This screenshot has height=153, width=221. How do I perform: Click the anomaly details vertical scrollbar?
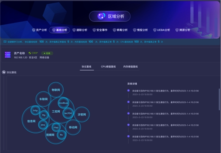[x=219, y=99]
